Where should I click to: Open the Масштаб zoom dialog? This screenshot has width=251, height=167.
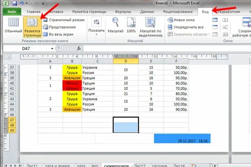pos(115,25)
